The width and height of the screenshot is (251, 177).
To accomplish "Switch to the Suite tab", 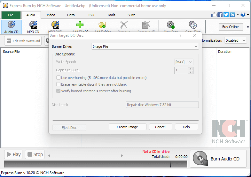I will 131,15.
